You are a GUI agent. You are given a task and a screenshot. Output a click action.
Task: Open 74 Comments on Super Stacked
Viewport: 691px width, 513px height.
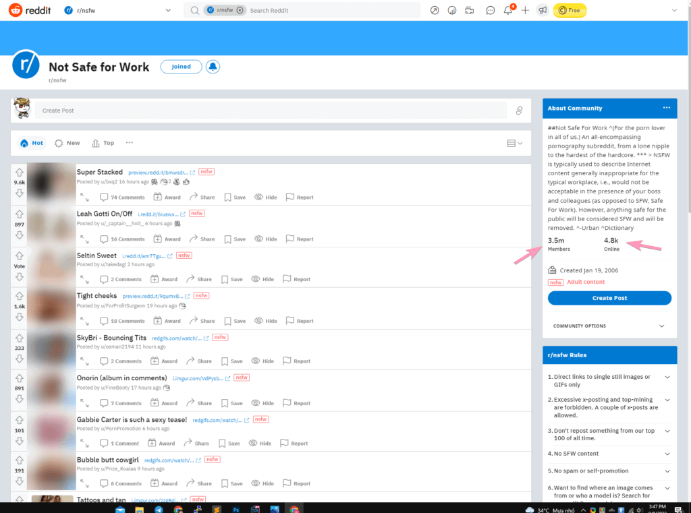click(122, 198)
